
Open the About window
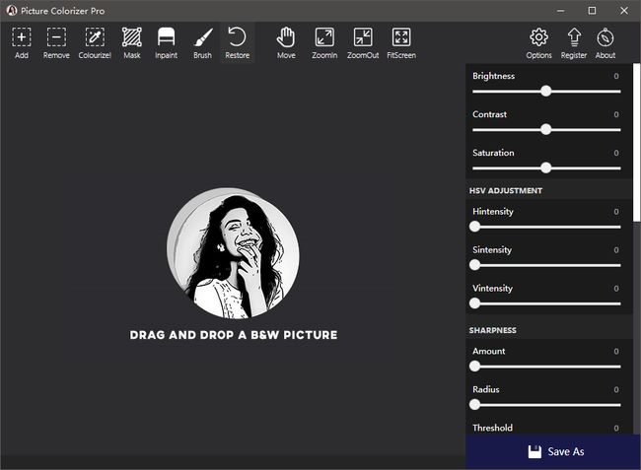[605, 43]
